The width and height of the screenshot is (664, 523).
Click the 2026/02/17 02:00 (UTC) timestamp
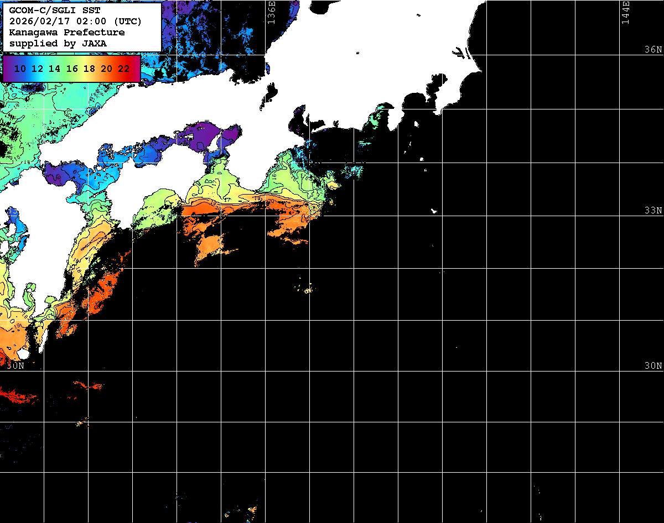click(x=75, y=22)
